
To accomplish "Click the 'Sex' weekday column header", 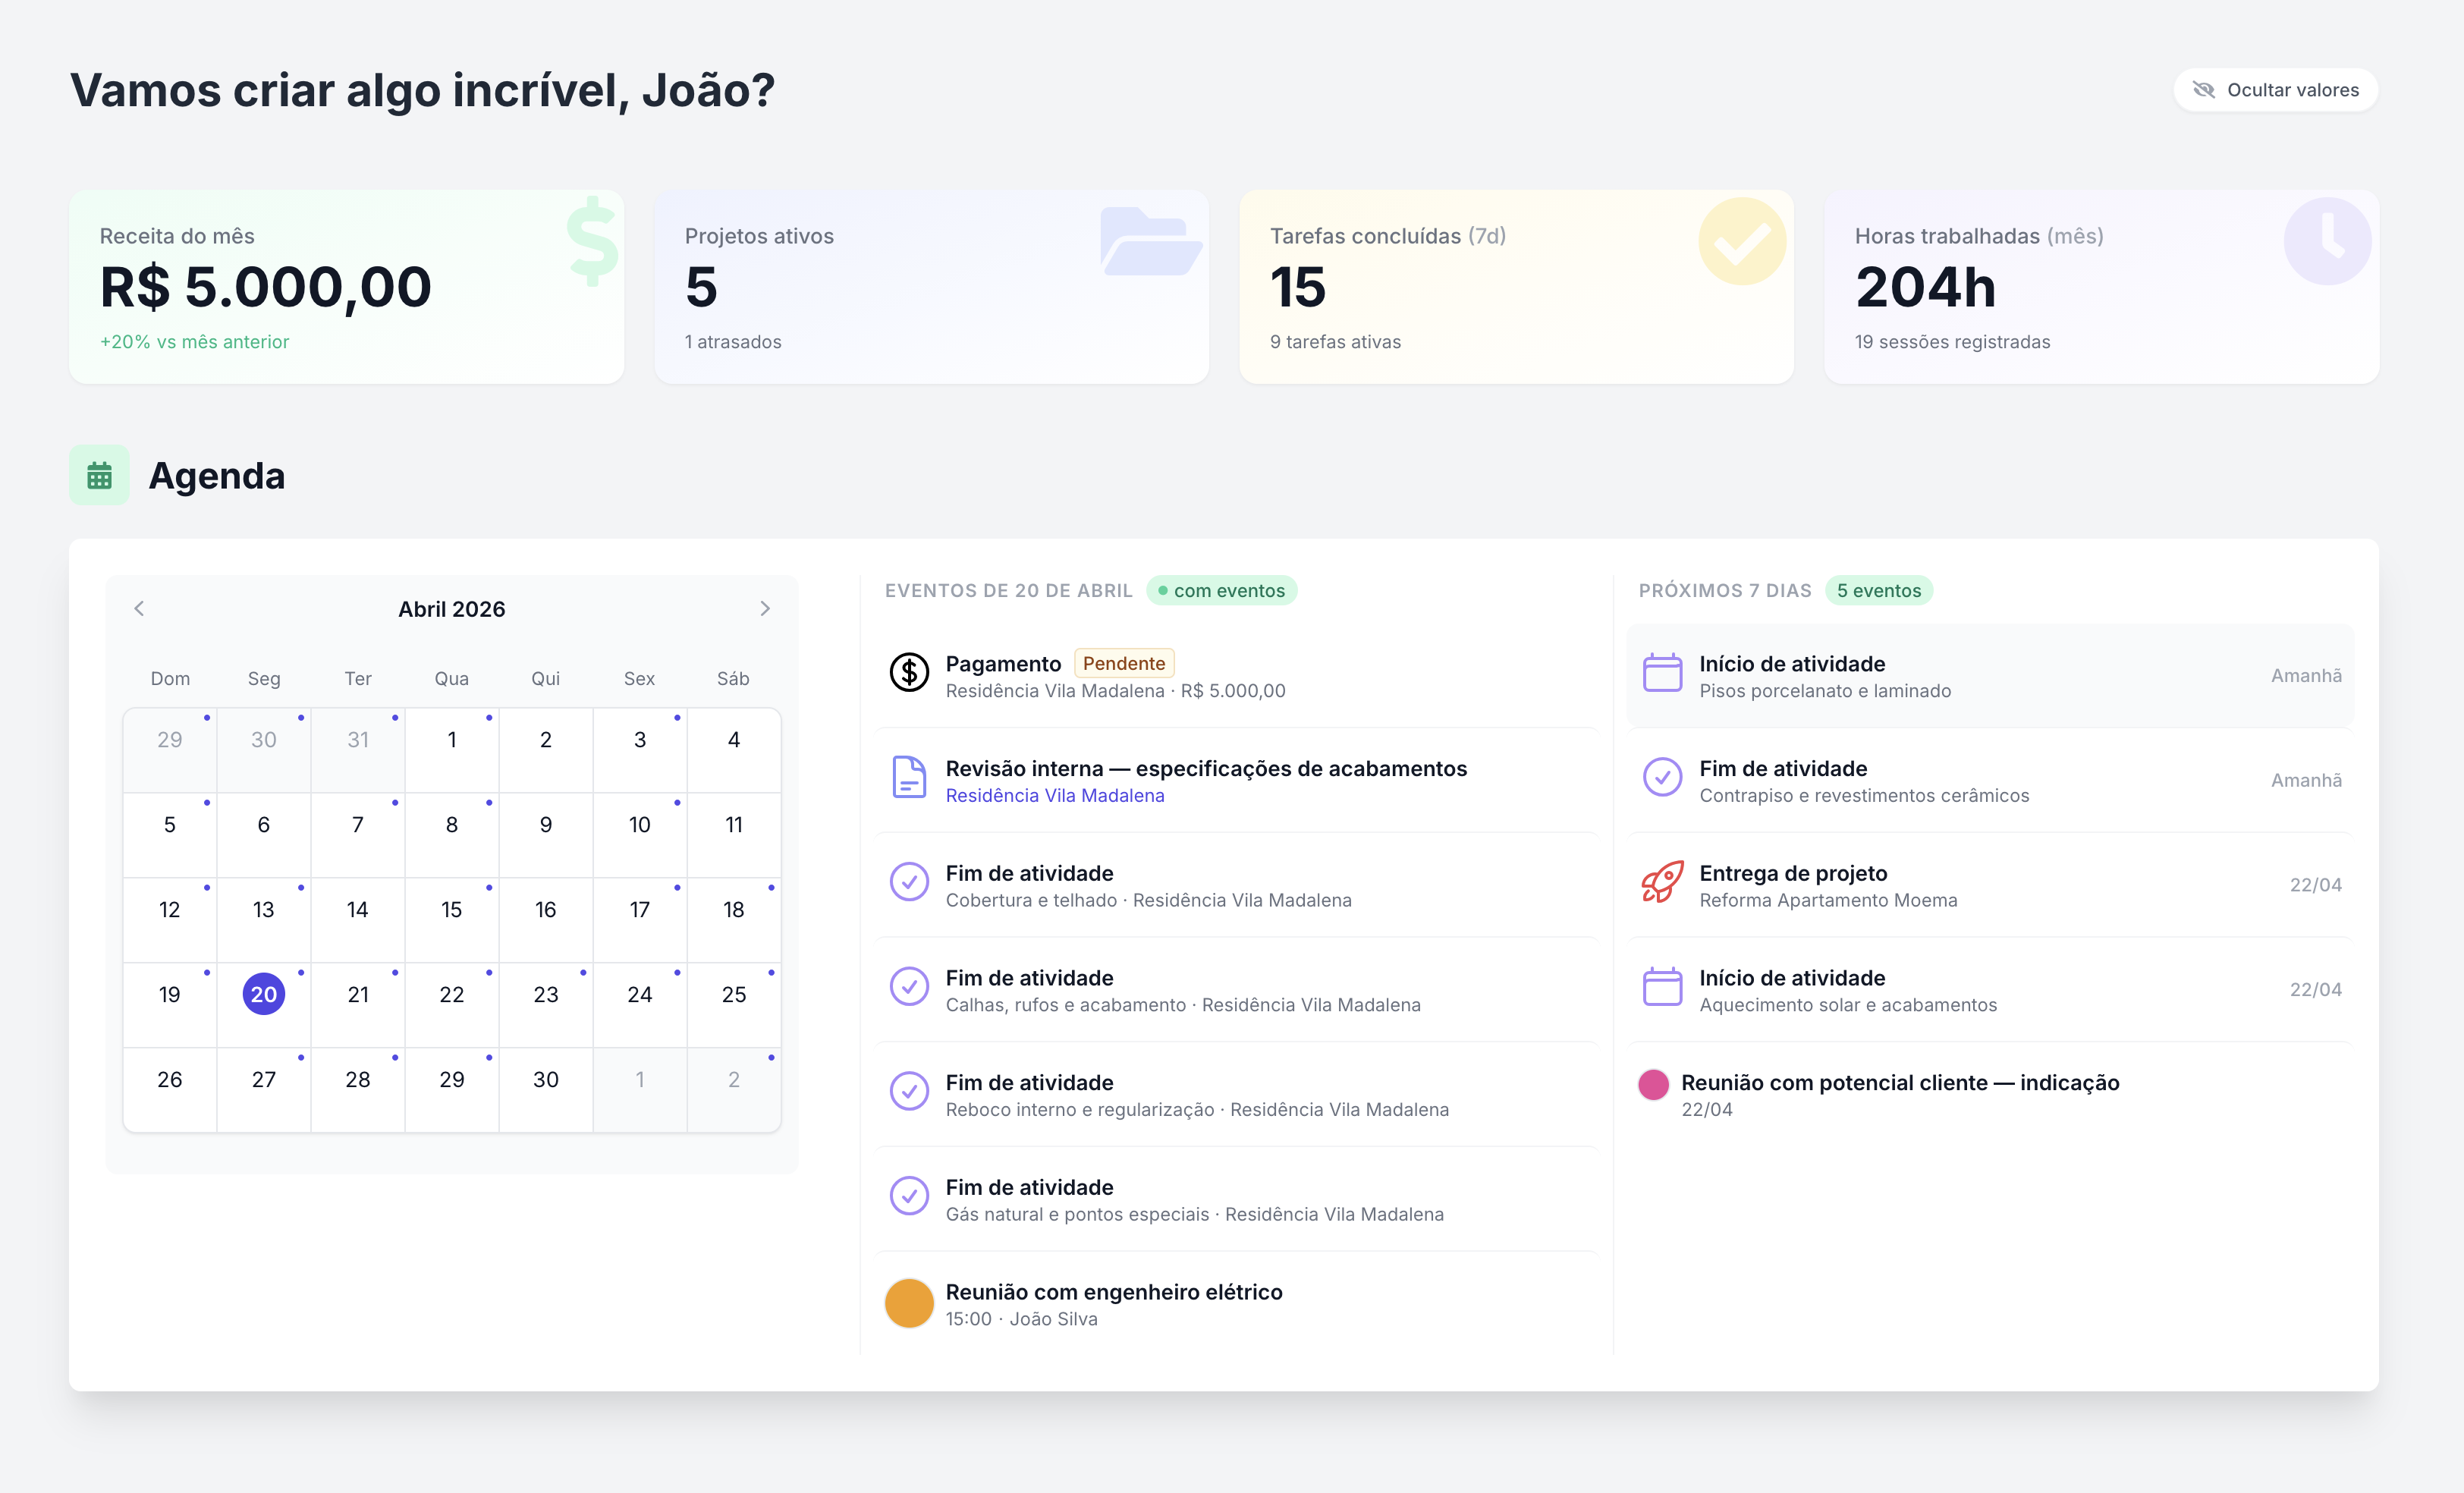I will coord(639,679).
